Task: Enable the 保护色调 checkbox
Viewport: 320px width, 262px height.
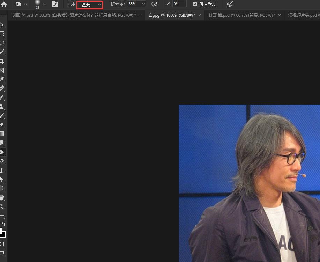Action: [x=194, y=4]
